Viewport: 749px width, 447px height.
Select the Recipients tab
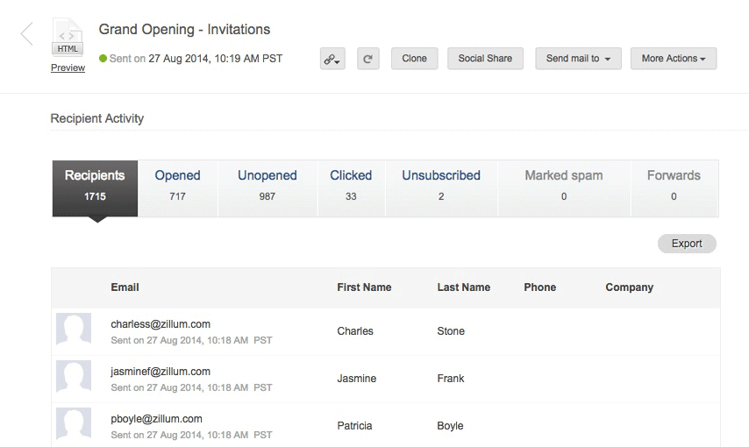pyautogui.click(x=95, y=185)
